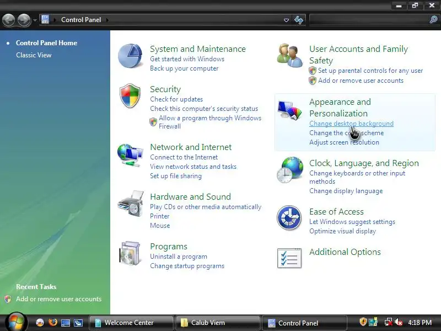
Task: Open System and Maintenance pie chart icon
Action: 130,56
